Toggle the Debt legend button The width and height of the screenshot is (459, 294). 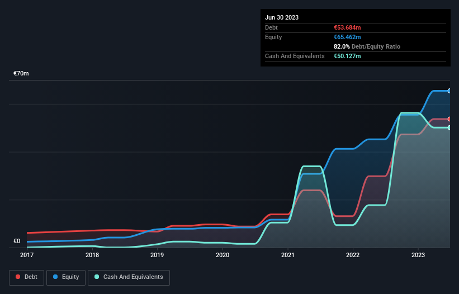(26, 277)
